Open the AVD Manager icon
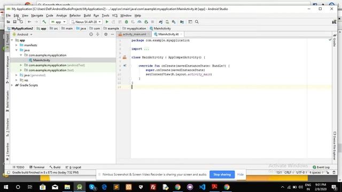Image resolution: width=342 pixels, height=192 pixels. [167, 22]
